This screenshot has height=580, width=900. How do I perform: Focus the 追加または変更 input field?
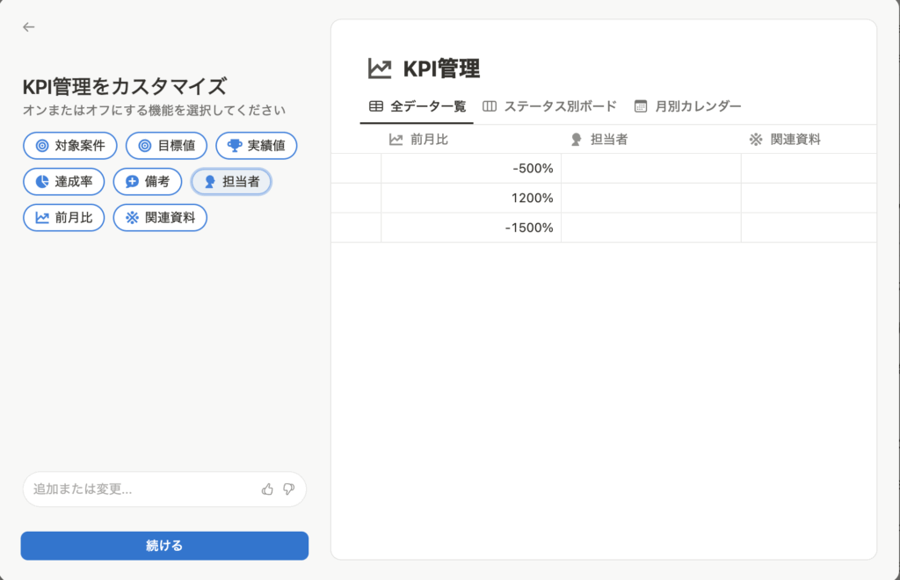point(141,489)
